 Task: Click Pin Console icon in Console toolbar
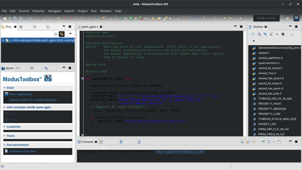click(263, 142)
